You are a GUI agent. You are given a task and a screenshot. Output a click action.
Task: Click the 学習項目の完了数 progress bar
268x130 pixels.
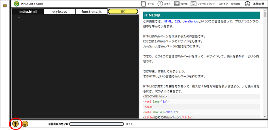(x=96, y=124)
